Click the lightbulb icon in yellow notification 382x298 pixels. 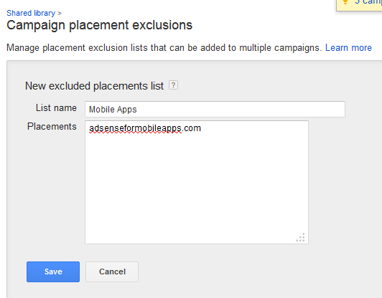tap(345, 2)
